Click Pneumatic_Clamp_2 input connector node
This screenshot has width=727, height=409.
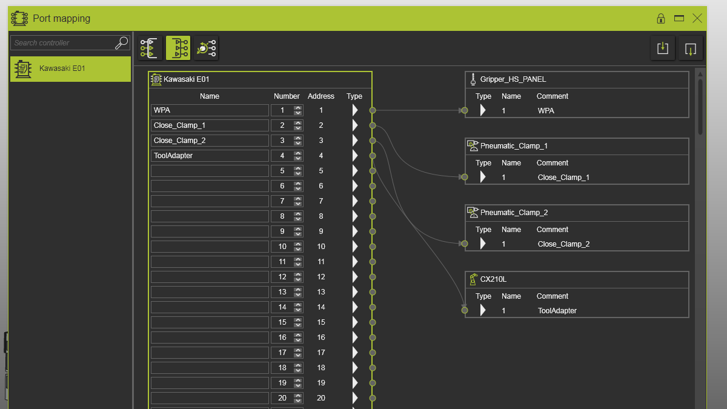[465, 244]
